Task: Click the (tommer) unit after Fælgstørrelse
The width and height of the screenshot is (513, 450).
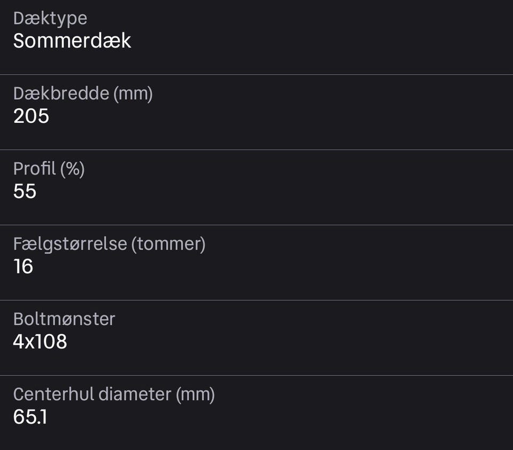Action: (x=169, y=244)
